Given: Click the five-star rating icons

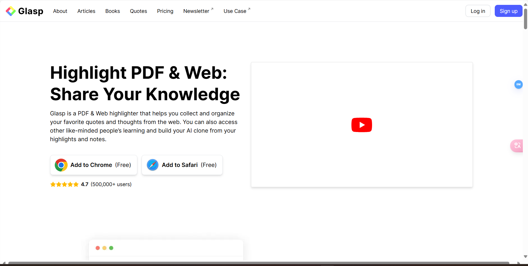Looking at the screenshot, I should [x=64, y=184].
